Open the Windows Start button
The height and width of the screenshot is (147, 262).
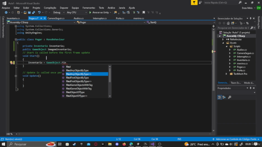(3, 144)
